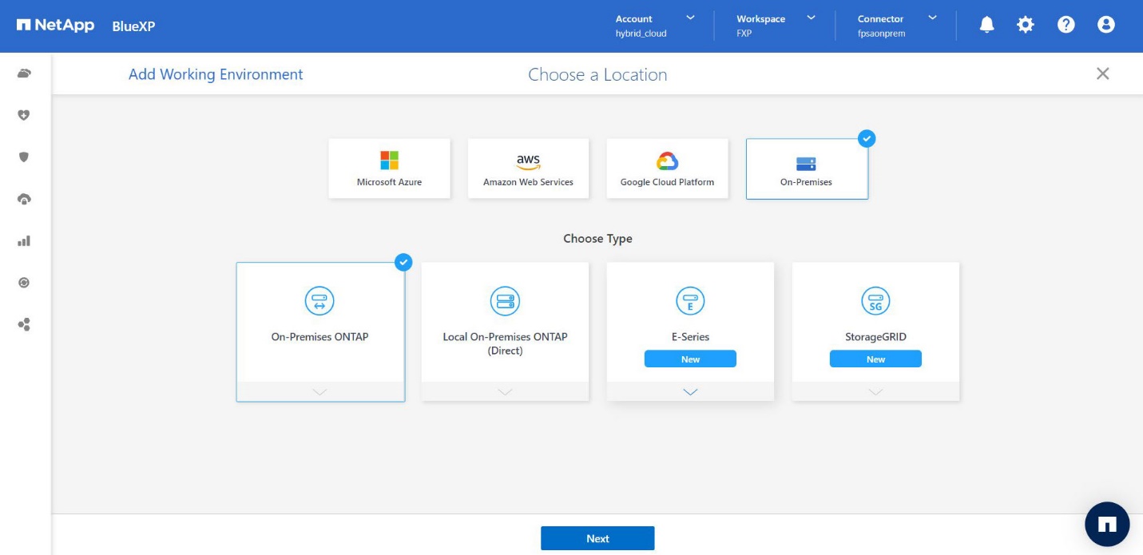Open the Workspace dropdown
This screenshot has width=1143, height=555.
coord(812,17)
